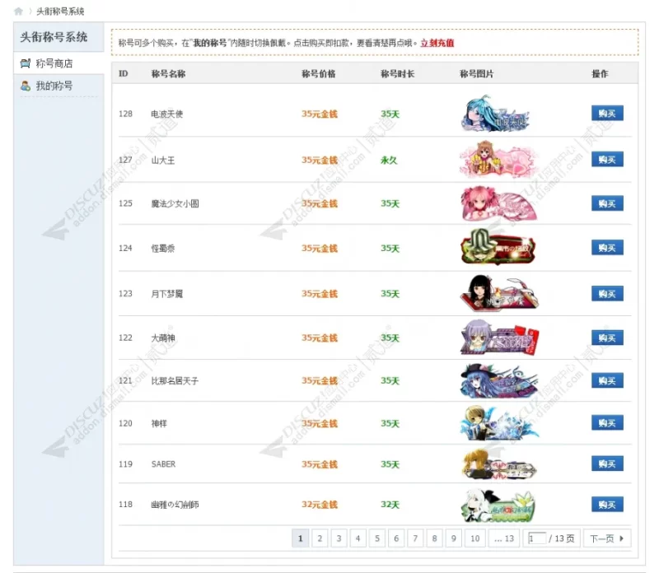Click the 立刻充值 recharge link
The height and width of the screenshot is (573, 659).
(x=437, y=43)
